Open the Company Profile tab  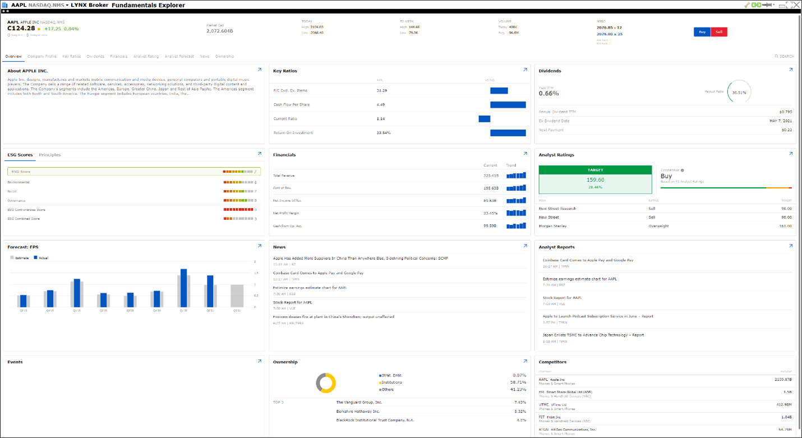(x=42, y=57)
